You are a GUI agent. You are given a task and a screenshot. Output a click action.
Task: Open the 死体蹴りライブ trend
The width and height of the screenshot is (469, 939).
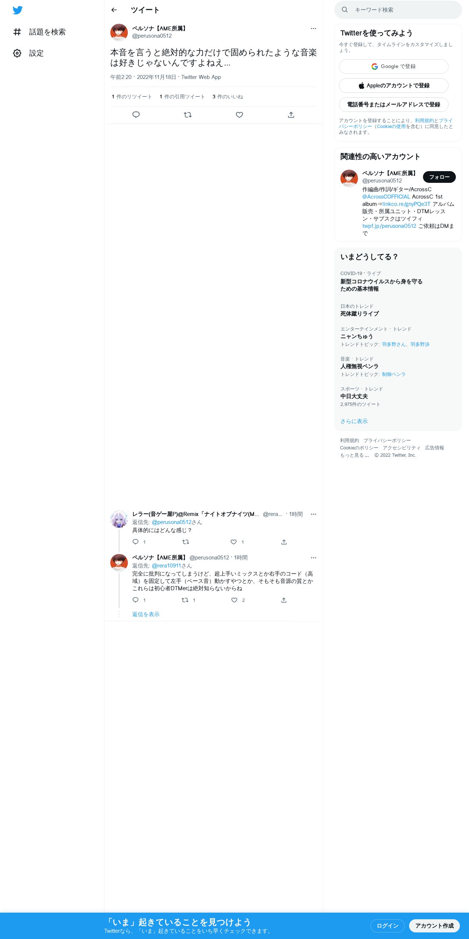point(360,314)
